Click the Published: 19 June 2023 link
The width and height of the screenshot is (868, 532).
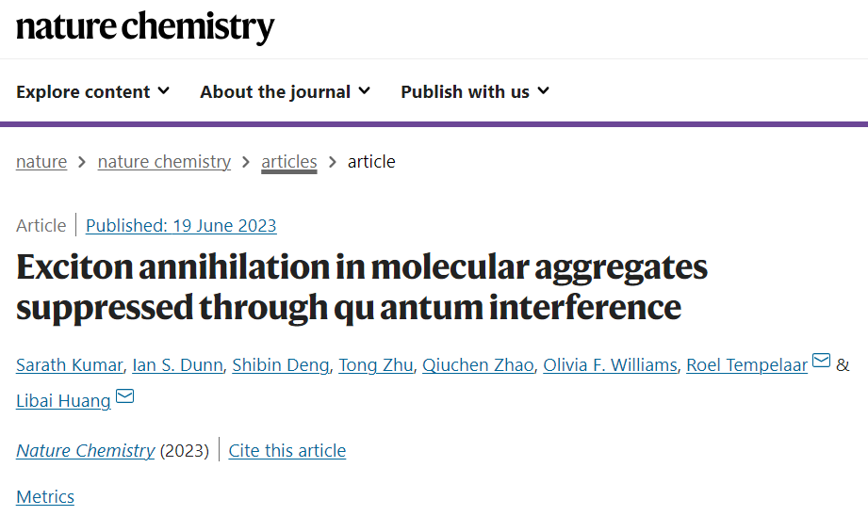click(x=181, y=226)
